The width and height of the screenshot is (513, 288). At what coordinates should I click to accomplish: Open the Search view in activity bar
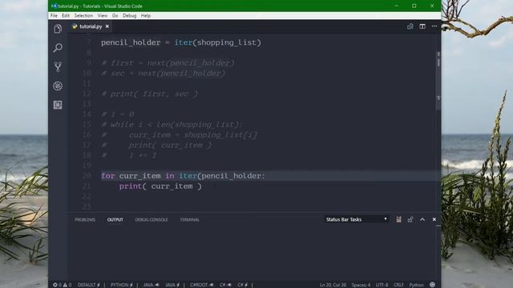point(58,48)
